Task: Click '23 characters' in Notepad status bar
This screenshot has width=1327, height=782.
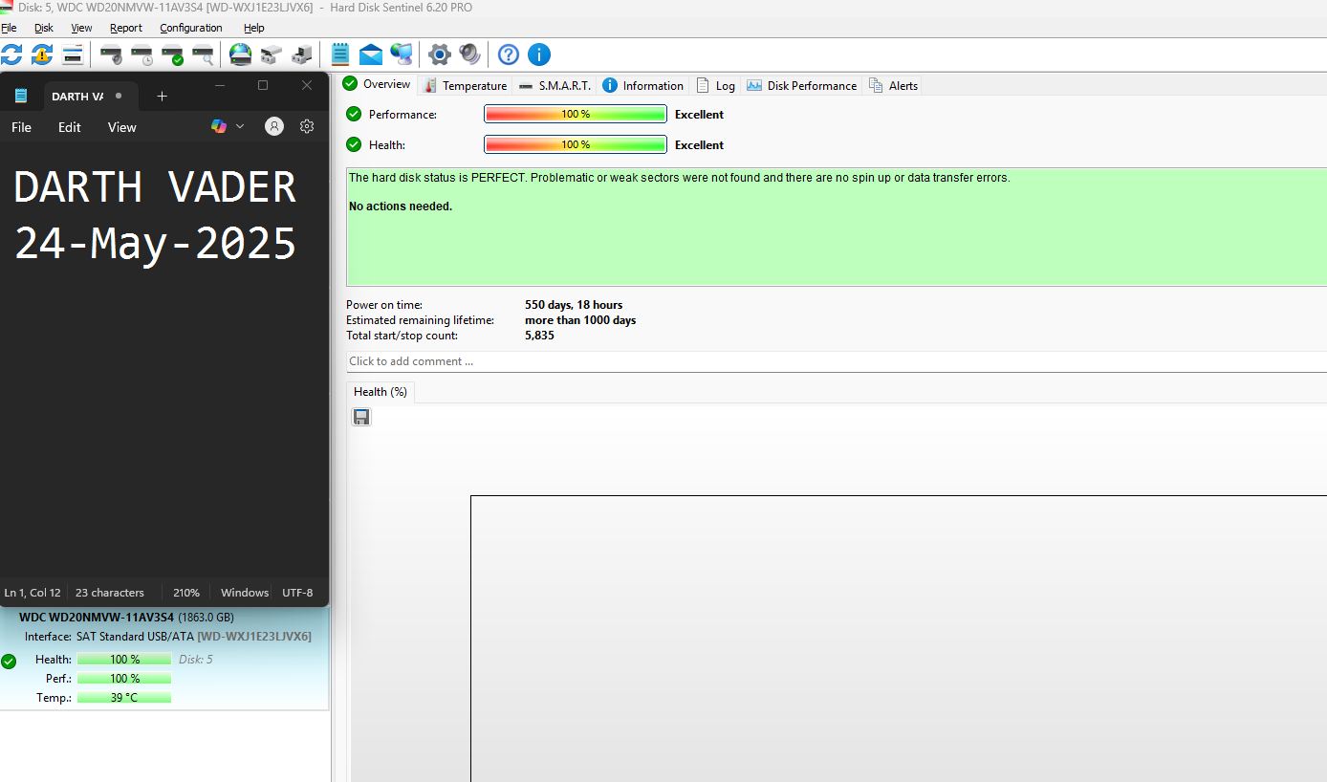Action: point(110,593)
